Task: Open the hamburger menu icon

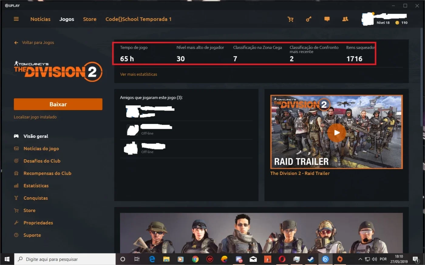Action: pos(16,19)
